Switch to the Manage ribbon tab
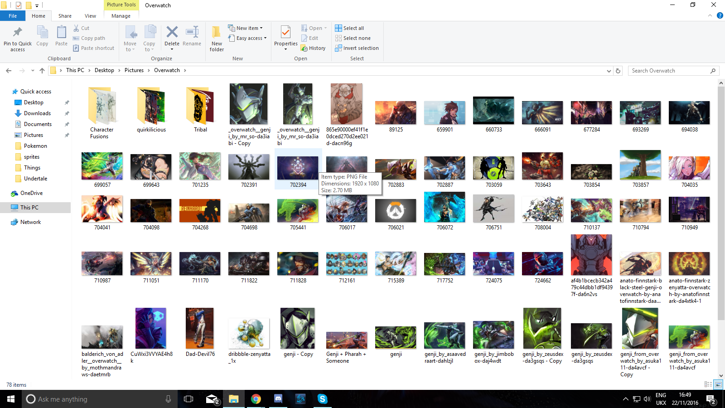The height and width of the screenshot is (408, 725). click(x=121, y=16)
